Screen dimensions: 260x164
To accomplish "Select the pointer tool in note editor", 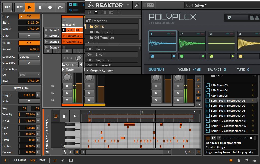I will coord(75,116).
